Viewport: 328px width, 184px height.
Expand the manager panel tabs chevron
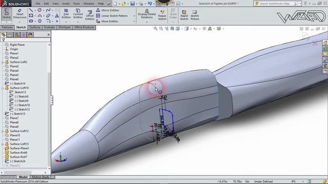point(49,35)
